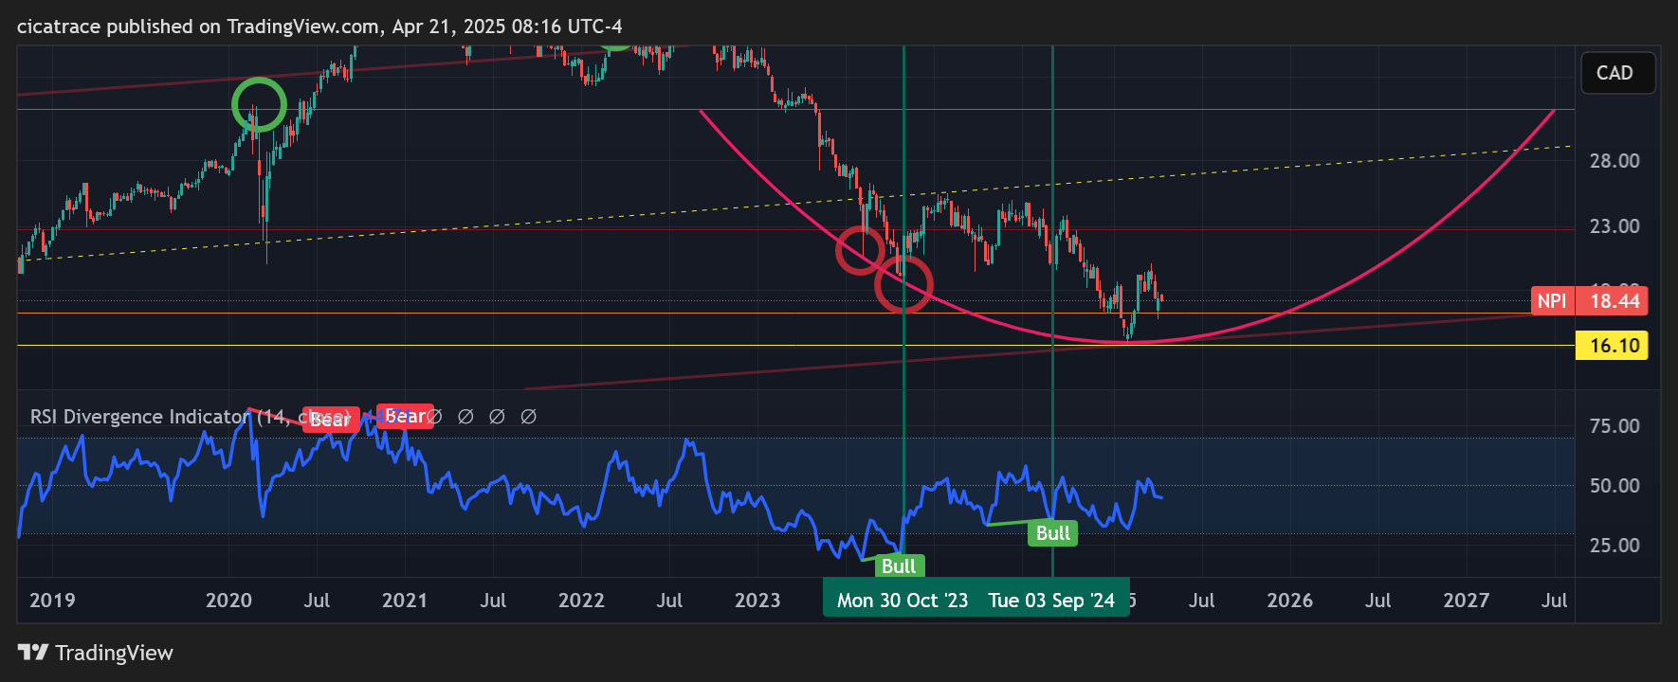Click the 2020 time axis label
Viewport: 1678px width, 682px height.
coord(228,601)
